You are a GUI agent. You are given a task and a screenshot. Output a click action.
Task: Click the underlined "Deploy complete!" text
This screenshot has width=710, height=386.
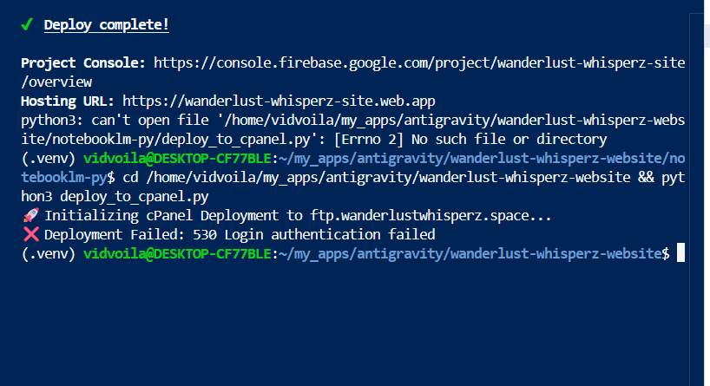coord(106,24)
